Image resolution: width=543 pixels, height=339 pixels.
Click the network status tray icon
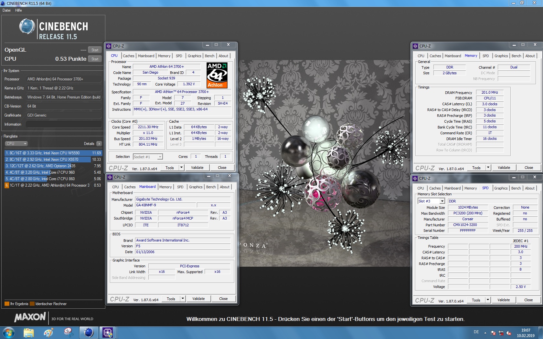(501, 333)
